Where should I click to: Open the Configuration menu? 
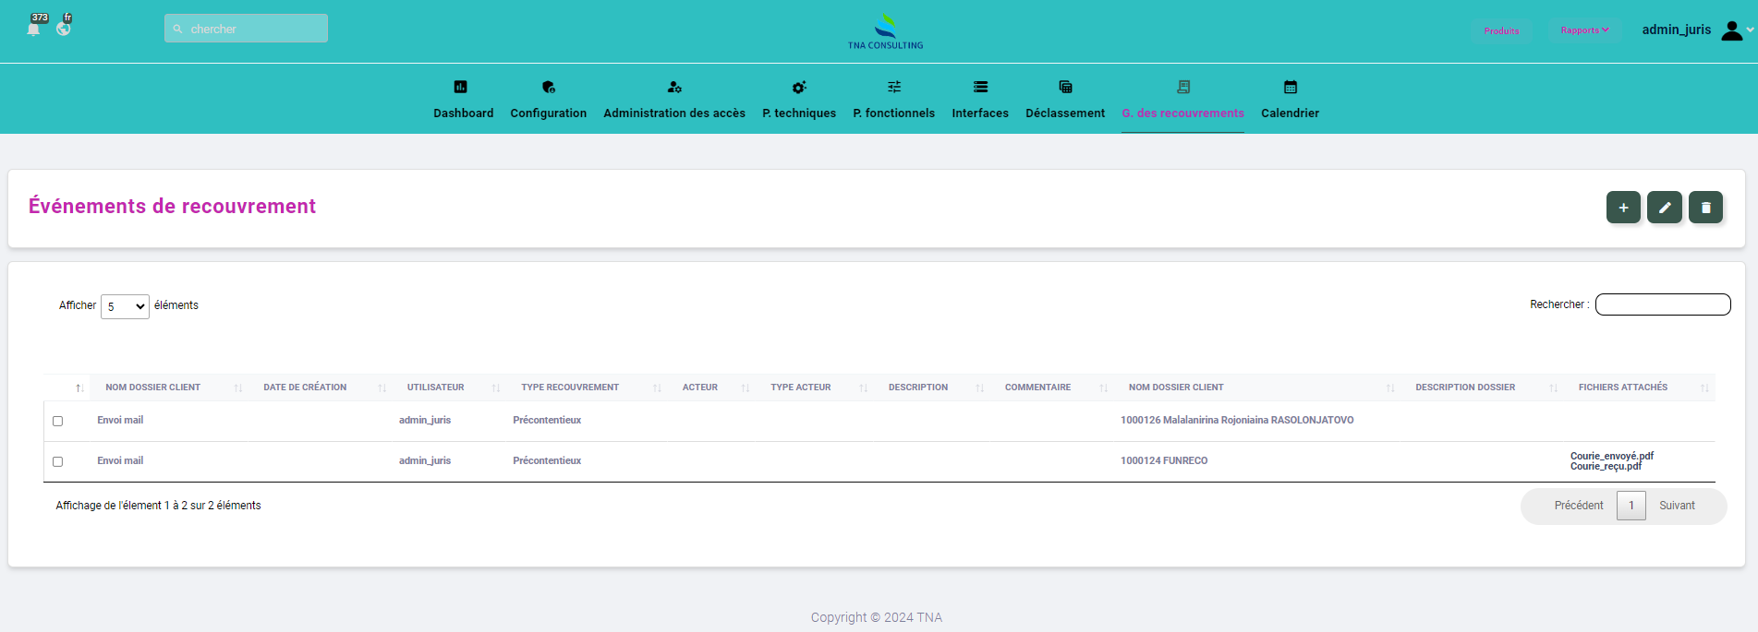[548, 100]
